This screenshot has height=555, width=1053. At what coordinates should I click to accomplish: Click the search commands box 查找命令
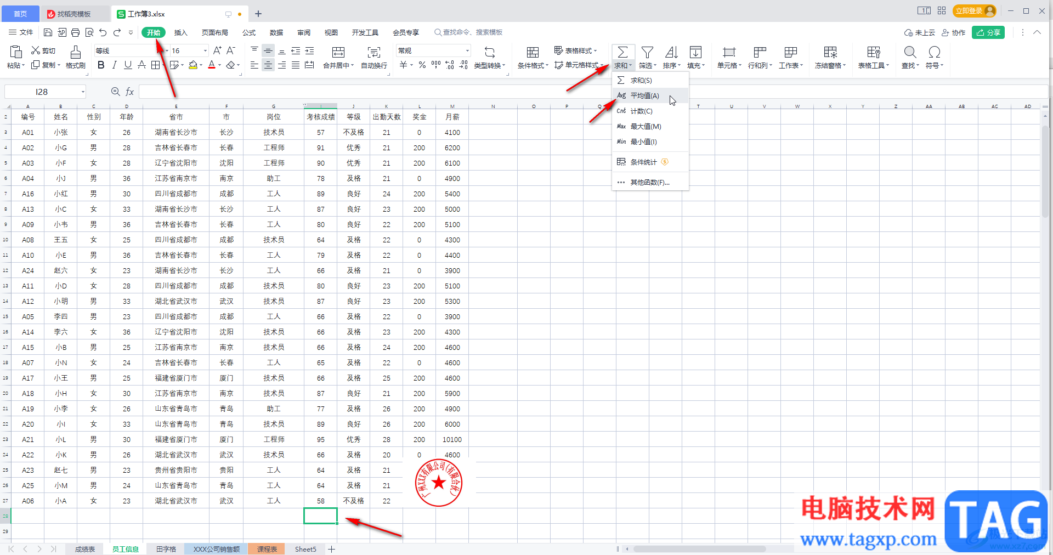[469, 32]
